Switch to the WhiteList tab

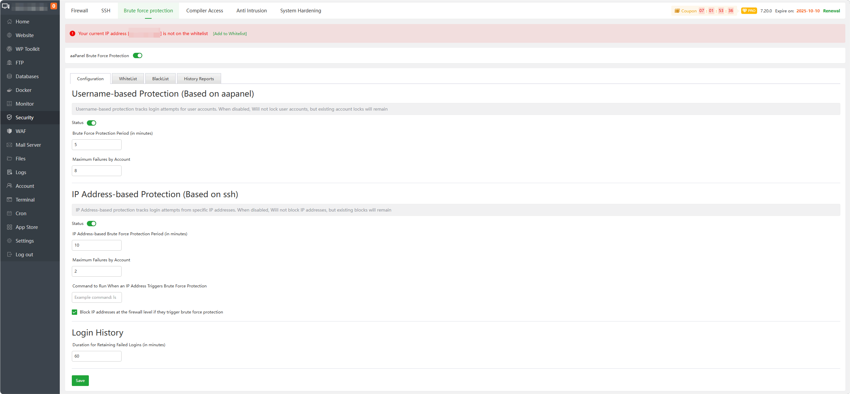point(128,79)
